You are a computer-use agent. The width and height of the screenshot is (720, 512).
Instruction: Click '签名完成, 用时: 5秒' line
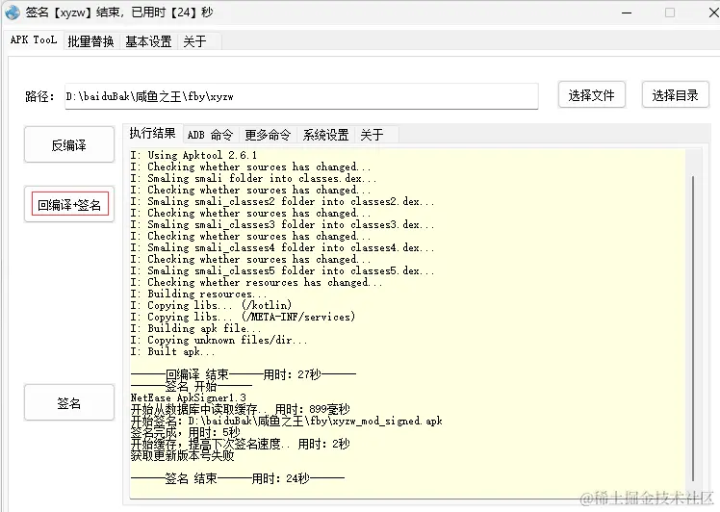click(186, 432)
